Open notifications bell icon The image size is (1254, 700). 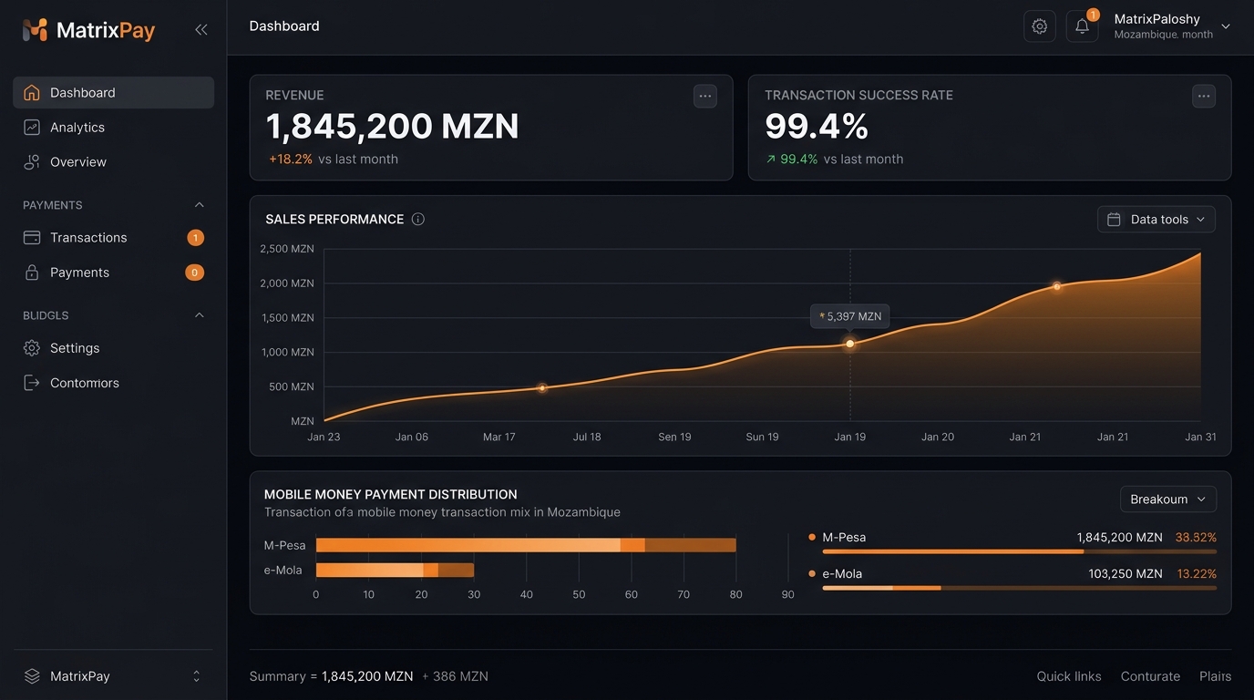click(1082, 26)
